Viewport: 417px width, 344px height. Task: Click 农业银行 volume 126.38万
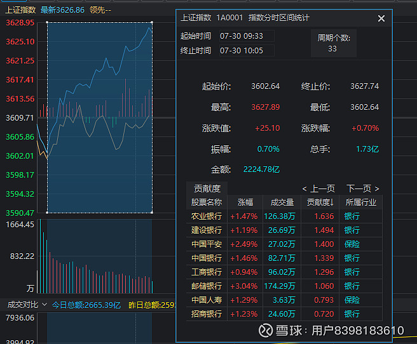(x=280, y=216)
